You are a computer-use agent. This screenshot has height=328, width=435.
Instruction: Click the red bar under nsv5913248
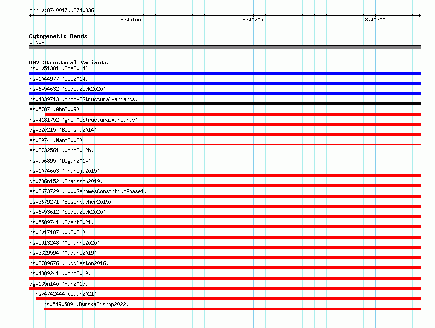click(x=225, y=247)
